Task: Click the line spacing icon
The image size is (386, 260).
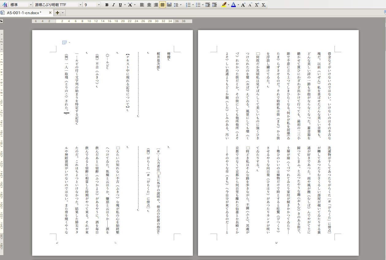Action: 176,5
